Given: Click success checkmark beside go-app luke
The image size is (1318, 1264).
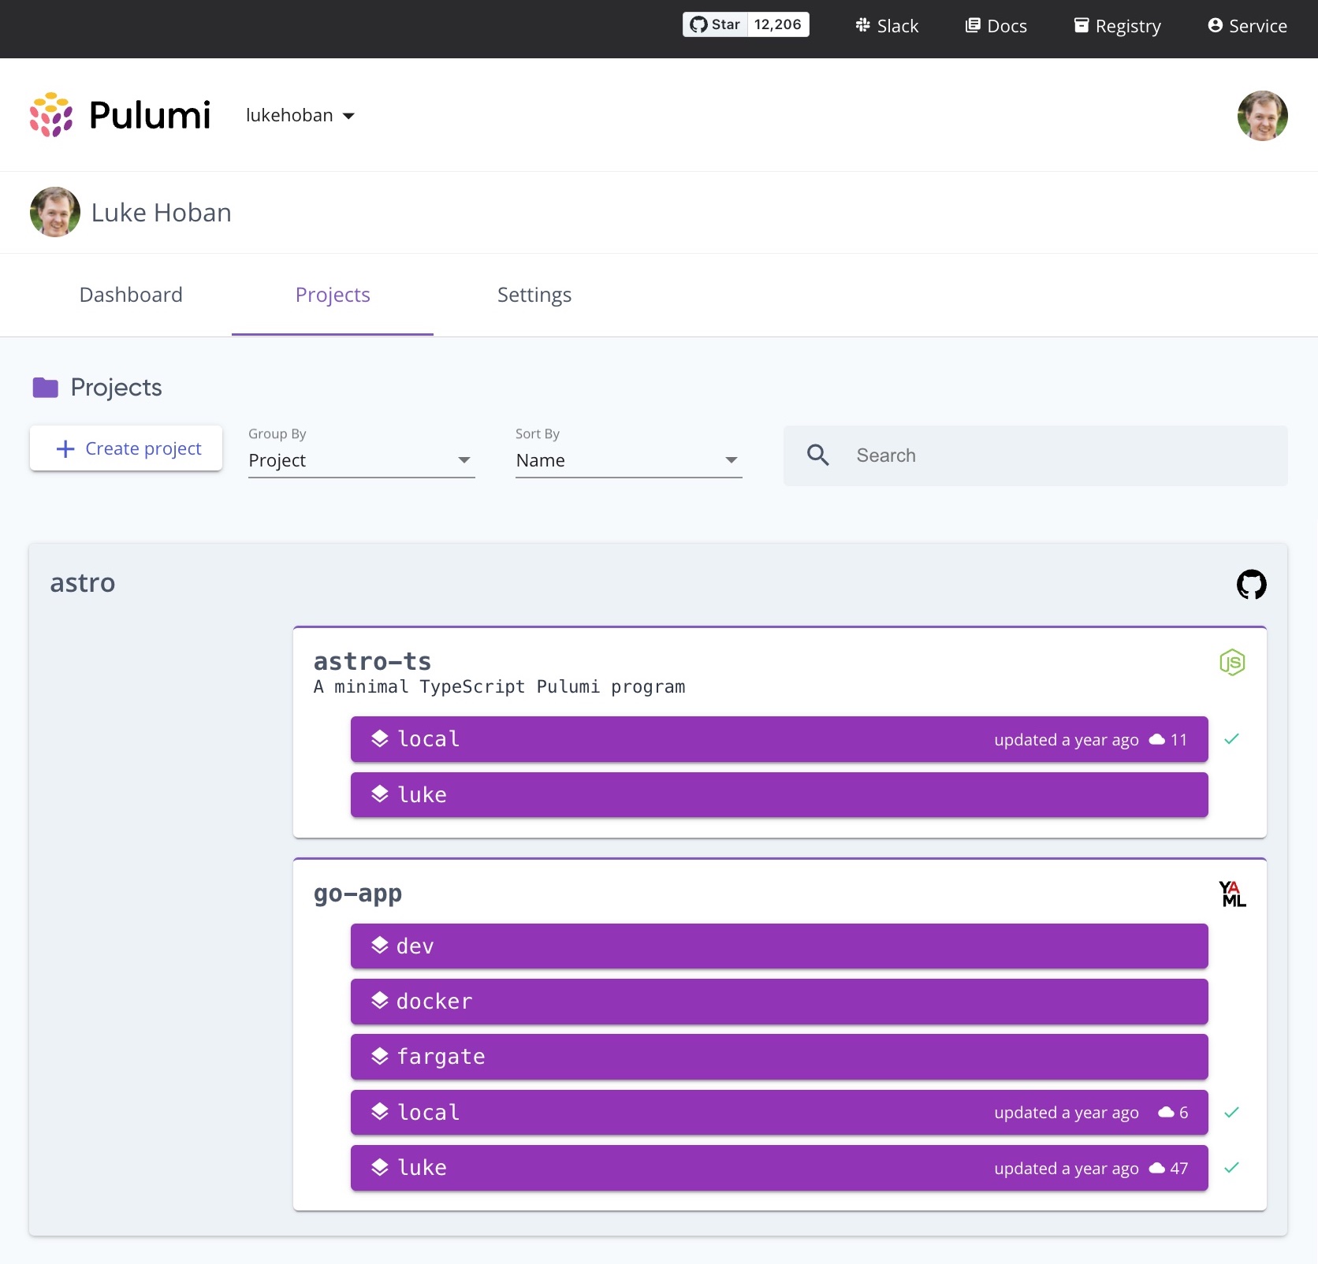Looking at the screenshot, I should coord(1231,1168).
